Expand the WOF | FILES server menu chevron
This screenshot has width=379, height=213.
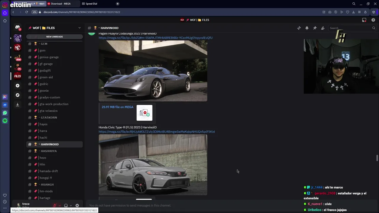[79, 28]
